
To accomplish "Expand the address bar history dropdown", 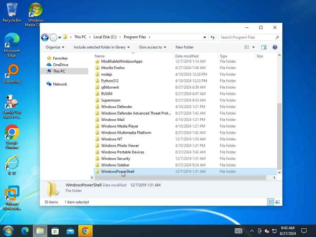I will (205, 37).
